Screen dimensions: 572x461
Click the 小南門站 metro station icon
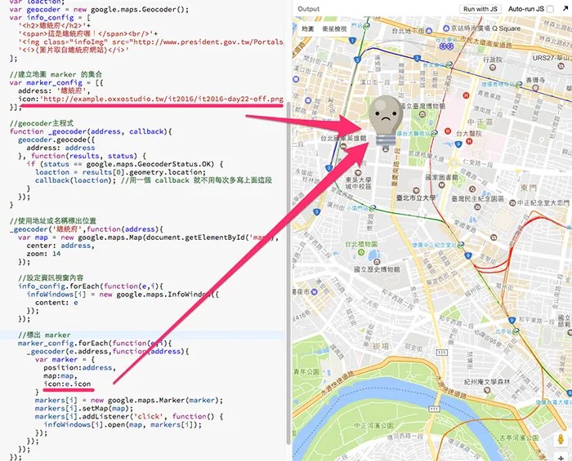[372, 208]
